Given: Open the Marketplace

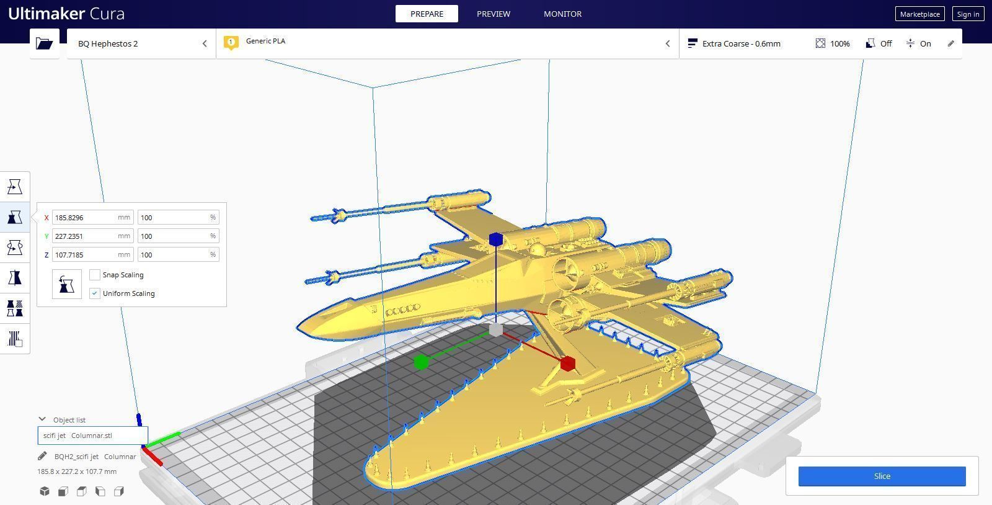Looking at the screenshot, I should pyautogui.click(x=919, y=14).
